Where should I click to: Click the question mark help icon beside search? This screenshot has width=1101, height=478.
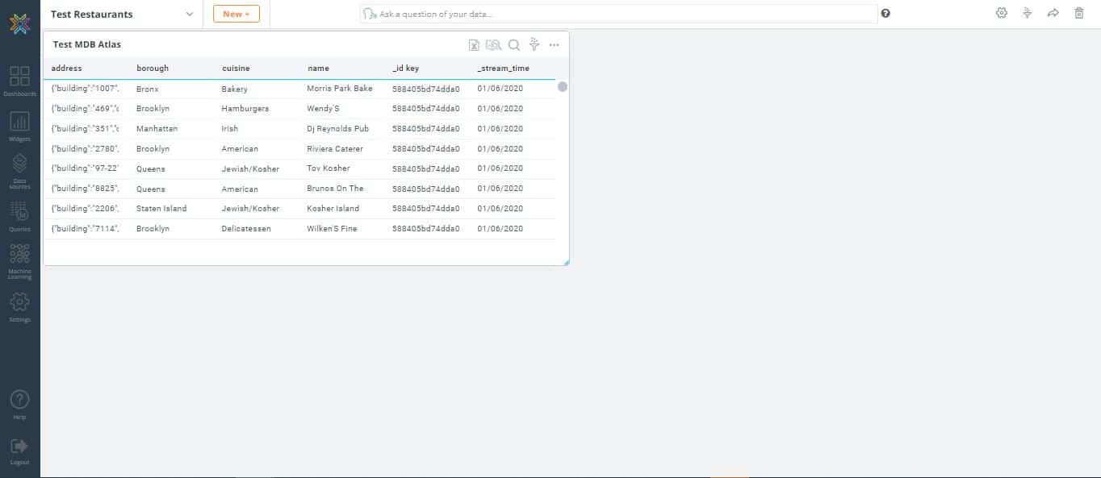[885, 14]
